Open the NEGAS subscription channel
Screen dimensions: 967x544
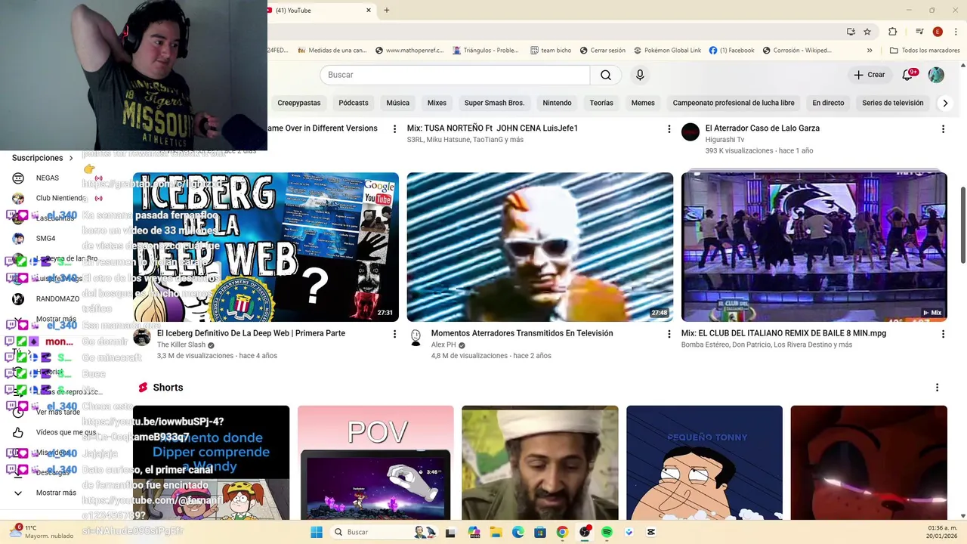48,178
